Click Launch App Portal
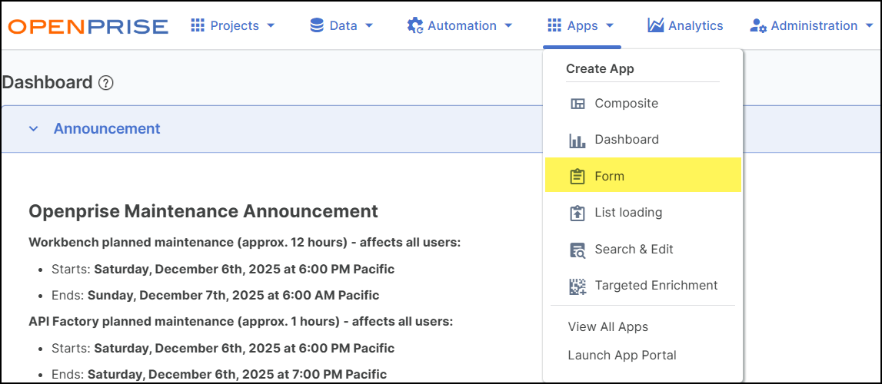Screen dimensions: 882x384 (622, 356)
